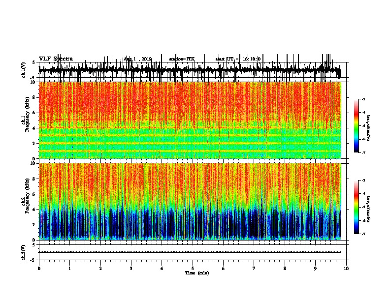Click time axis tick label '0'
The image size is (390, 301).
pyautogui.click(x=39, y=269)
